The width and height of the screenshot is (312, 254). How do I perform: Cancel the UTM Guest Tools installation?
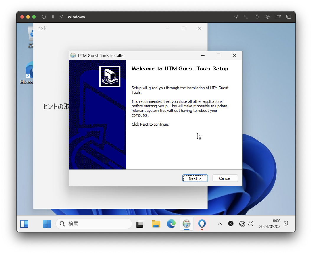coord(225,178)
